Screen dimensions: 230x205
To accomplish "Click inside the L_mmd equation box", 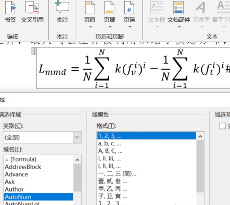I will (133, 68).
